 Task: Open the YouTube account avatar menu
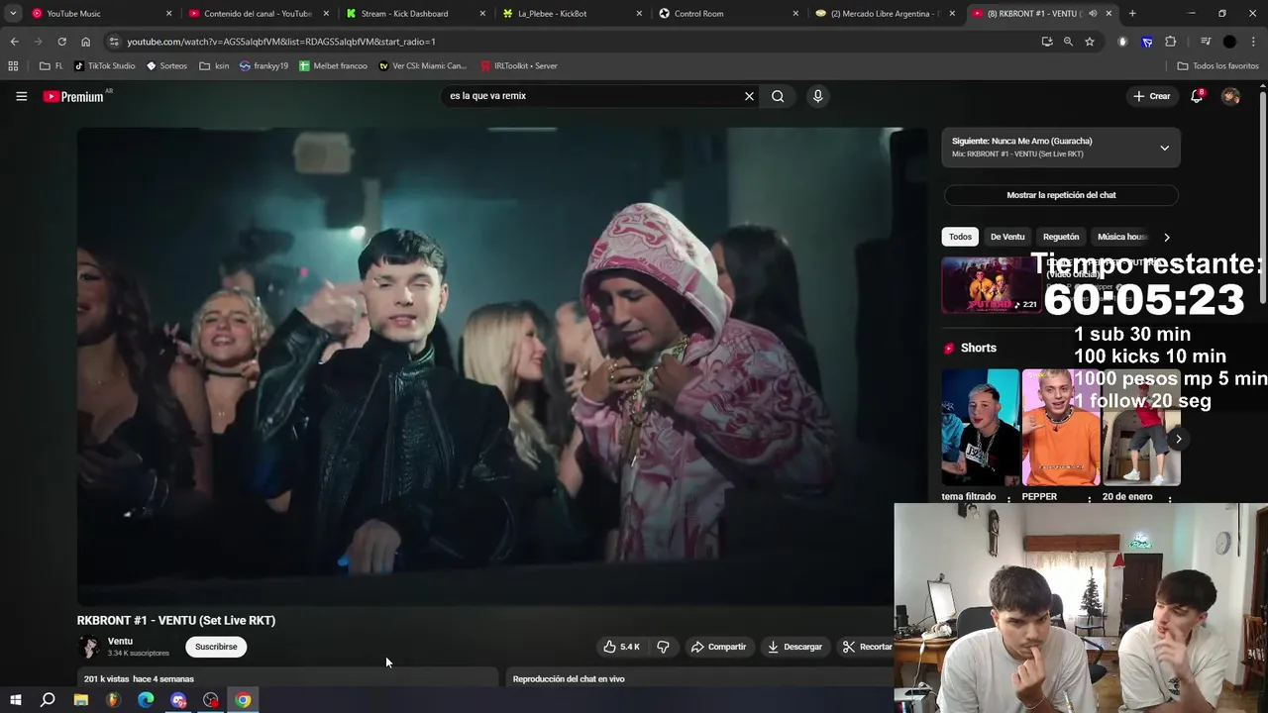[x=1230, y=96]
